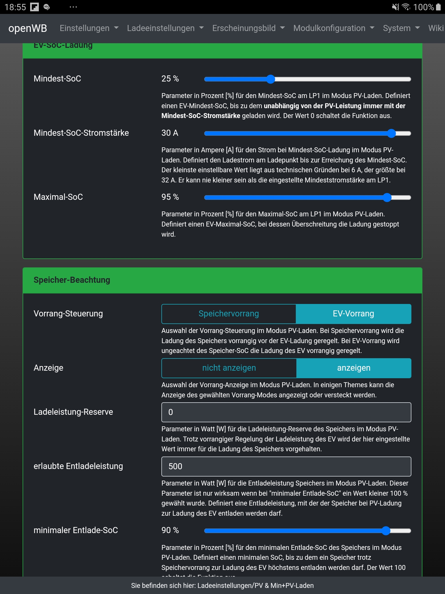Open the Modulkonfiguration dropdown

pyautogui.click(x=334, y=28)
